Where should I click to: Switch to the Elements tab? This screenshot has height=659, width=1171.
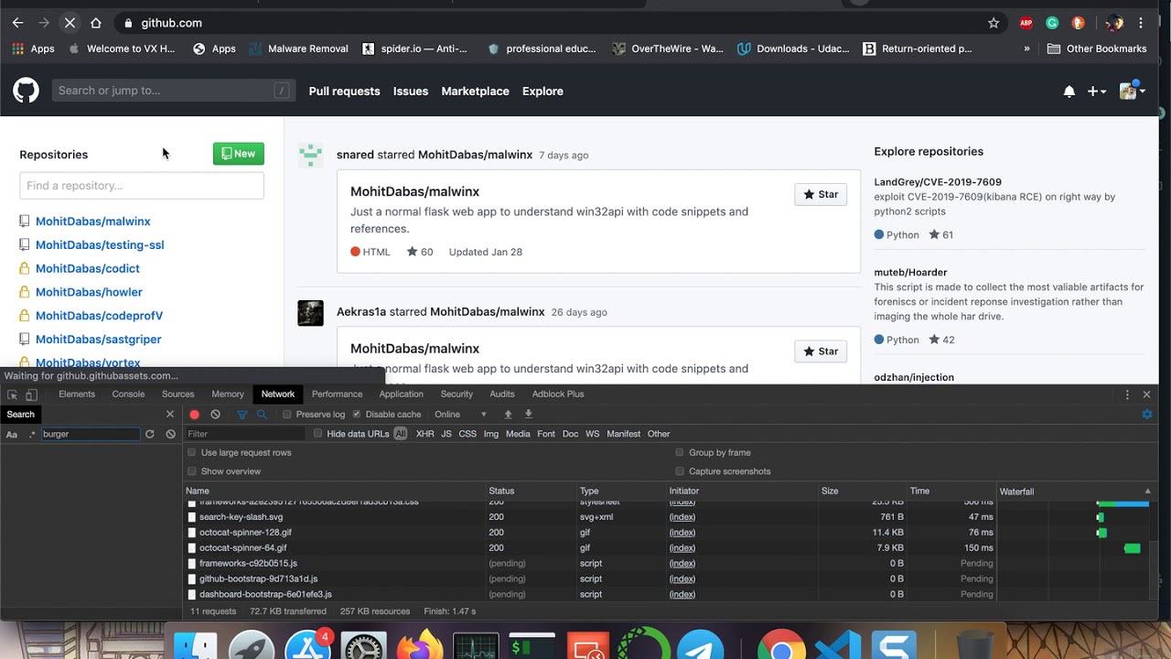77,394
